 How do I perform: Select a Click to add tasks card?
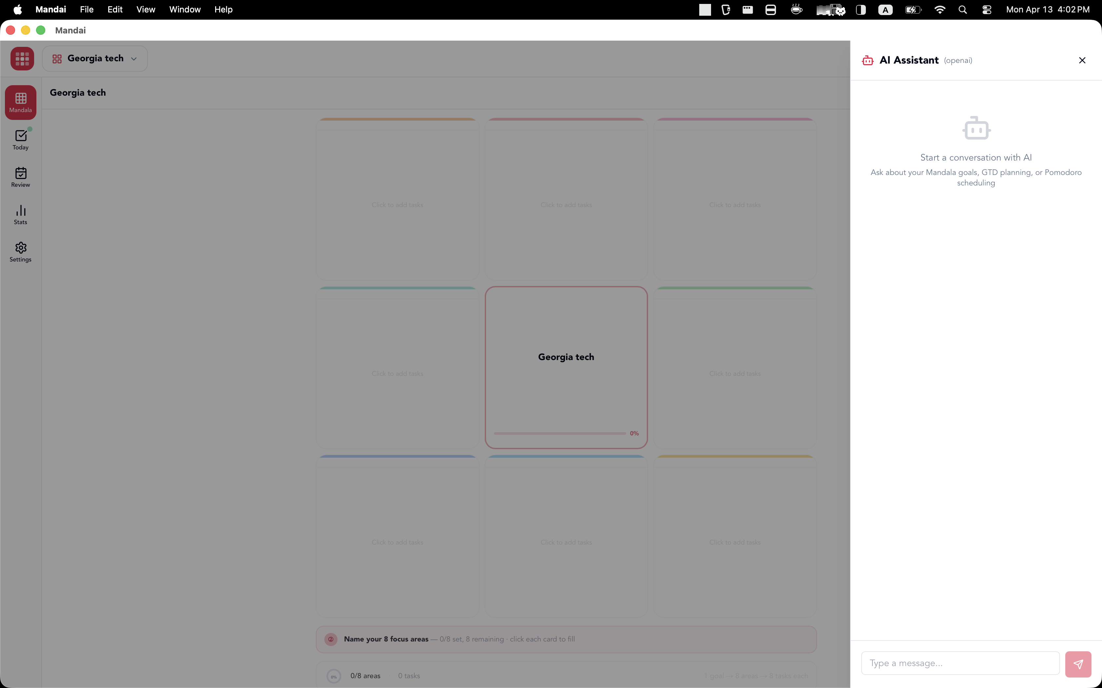(397, 205)
